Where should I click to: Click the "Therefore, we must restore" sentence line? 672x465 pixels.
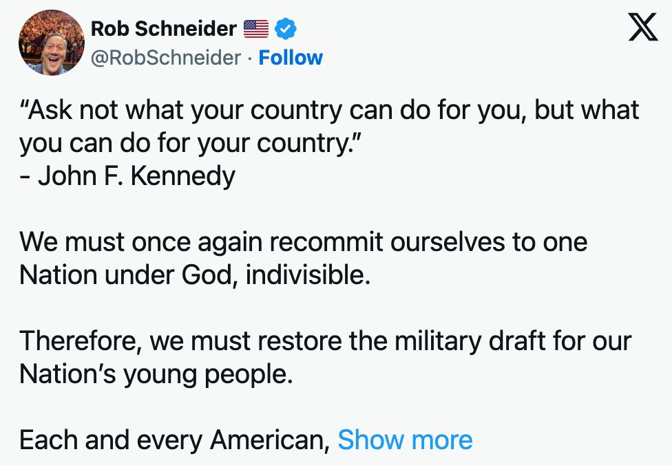(325, 341)
